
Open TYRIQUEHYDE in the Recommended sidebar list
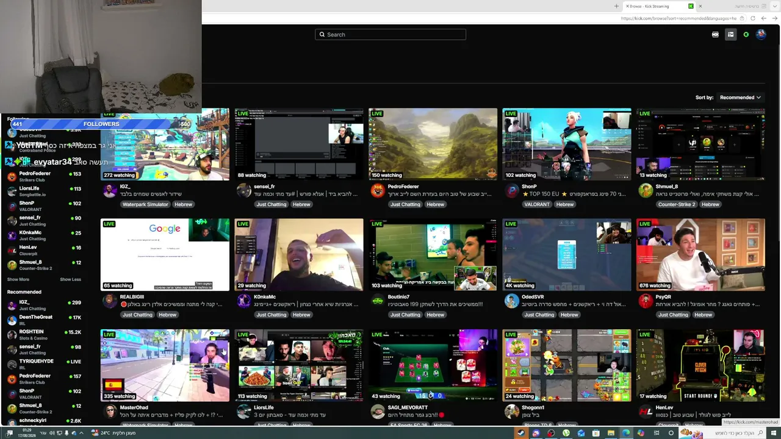coord(44,364)
